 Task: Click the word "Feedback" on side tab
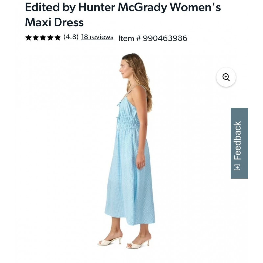(237, 140)
